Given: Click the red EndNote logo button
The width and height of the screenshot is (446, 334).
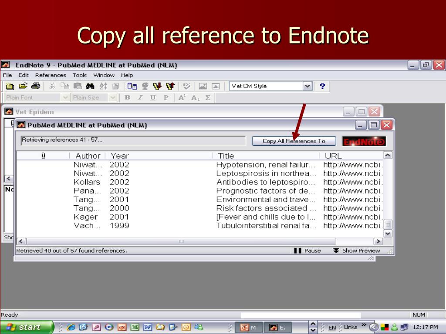Looking at the screenshot, I should pos(364,141).
